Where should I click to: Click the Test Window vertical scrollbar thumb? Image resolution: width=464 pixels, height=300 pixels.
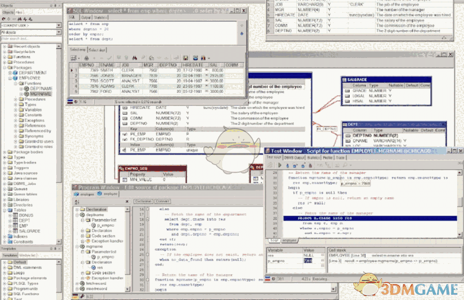pyautogui.click(x=459, y=202)
